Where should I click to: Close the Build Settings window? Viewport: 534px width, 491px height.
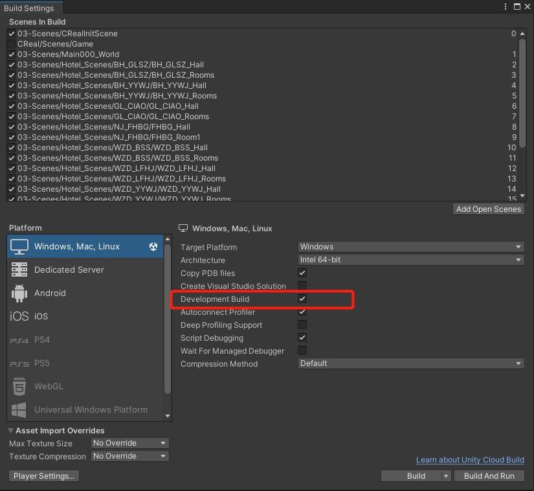tap(527, 6)
